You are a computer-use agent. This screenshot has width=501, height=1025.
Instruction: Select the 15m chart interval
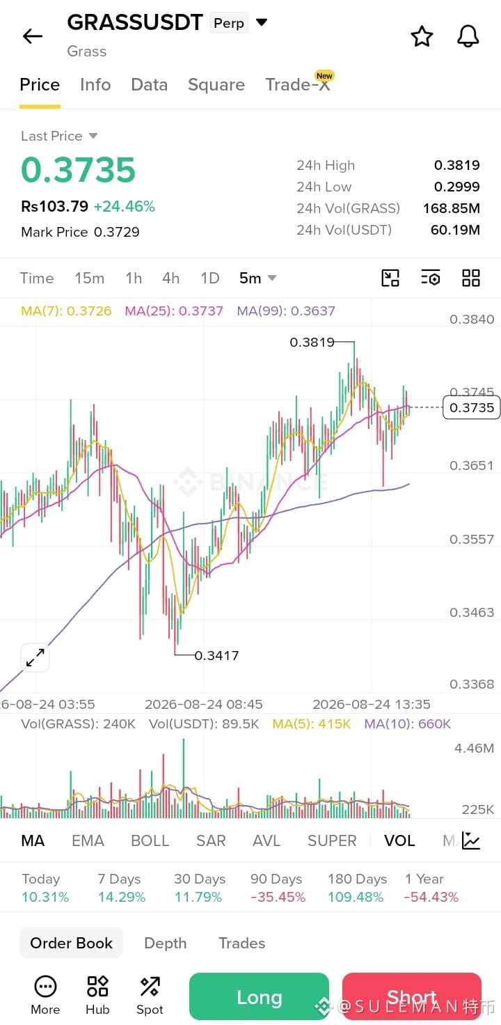click(89, 279)
